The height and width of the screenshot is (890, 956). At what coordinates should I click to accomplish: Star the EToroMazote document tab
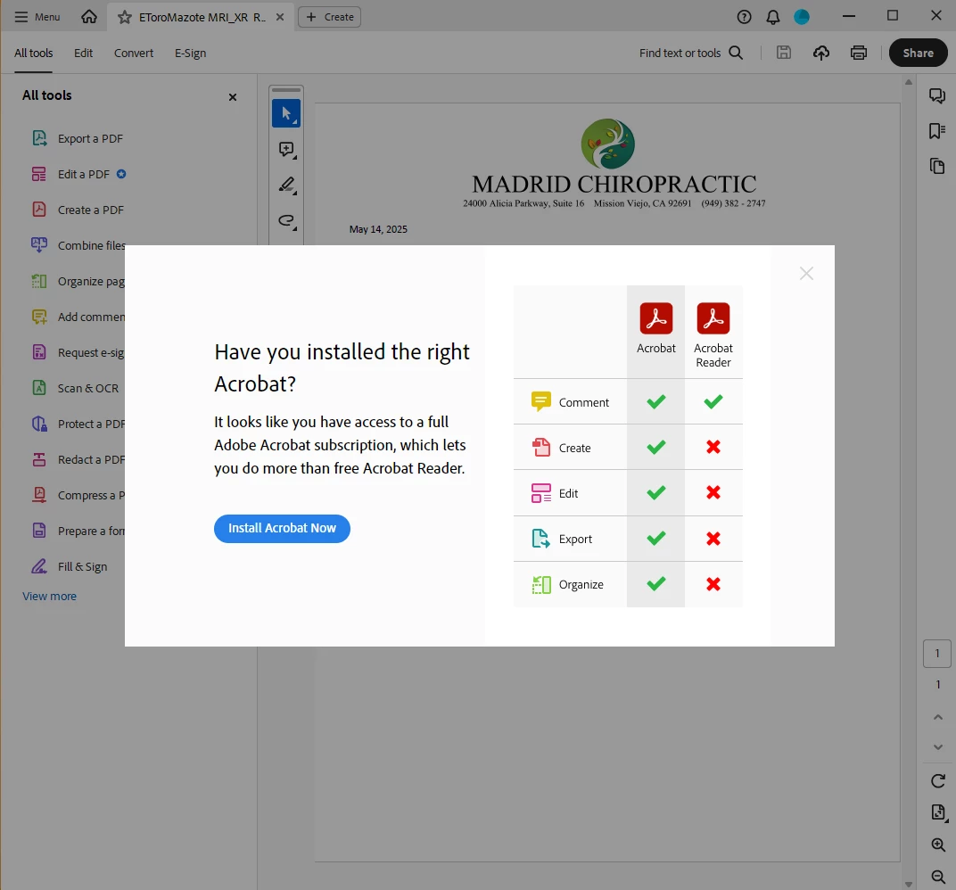click(x=124, y=17)
